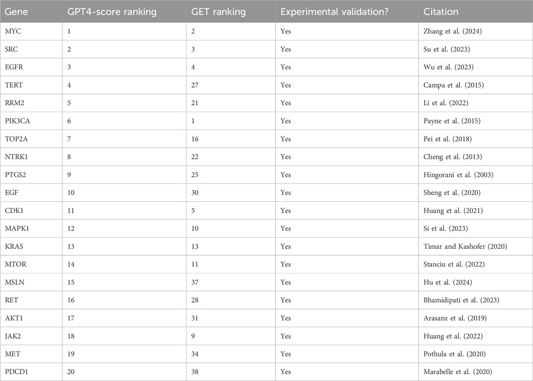Click the KRAS gene cell
The image size is (533, 381).
tap(15, 246)
